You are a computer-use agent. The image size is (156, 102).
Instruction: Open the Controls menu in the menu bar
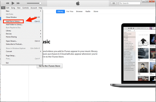coord(25,8)
